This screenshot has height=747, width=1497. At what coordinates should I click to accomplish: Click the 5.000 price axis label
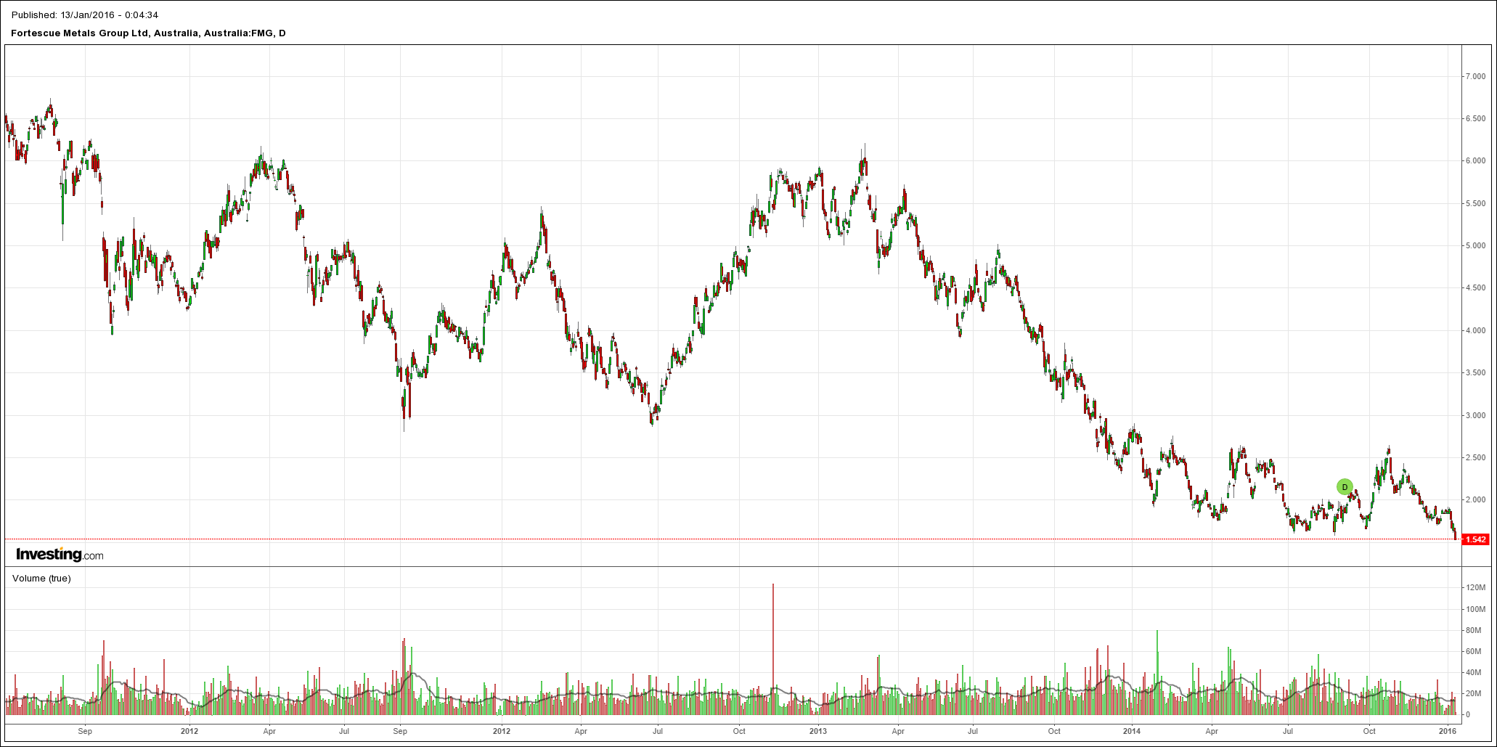[x=1474, y=245]
